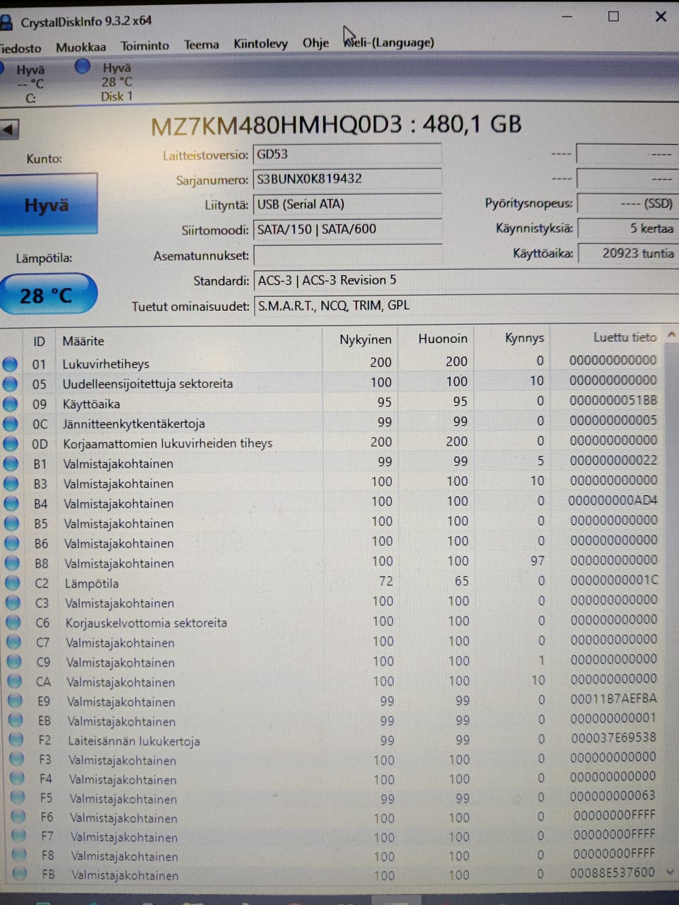Click the CrystalDiskInfo title bar app icon

6,22
